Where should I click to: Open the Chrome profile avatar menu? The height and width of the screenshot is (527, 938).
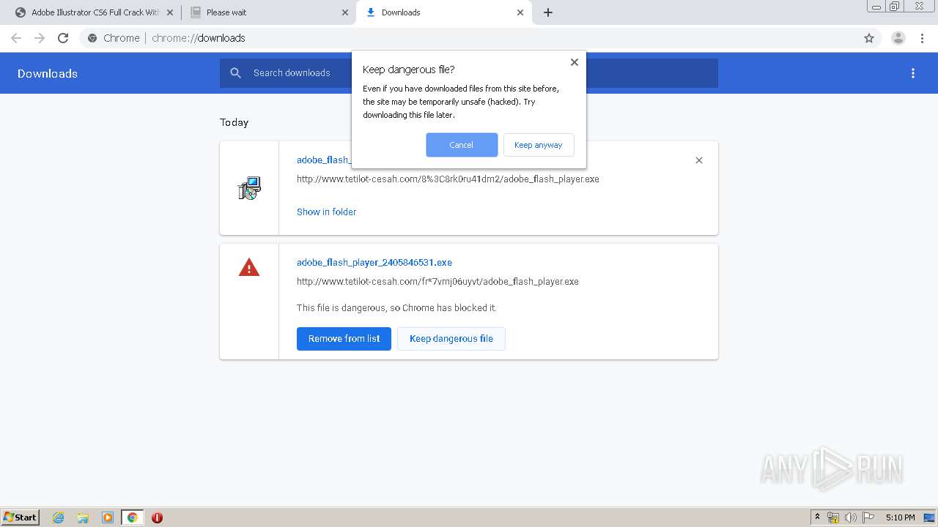(898, 38)
